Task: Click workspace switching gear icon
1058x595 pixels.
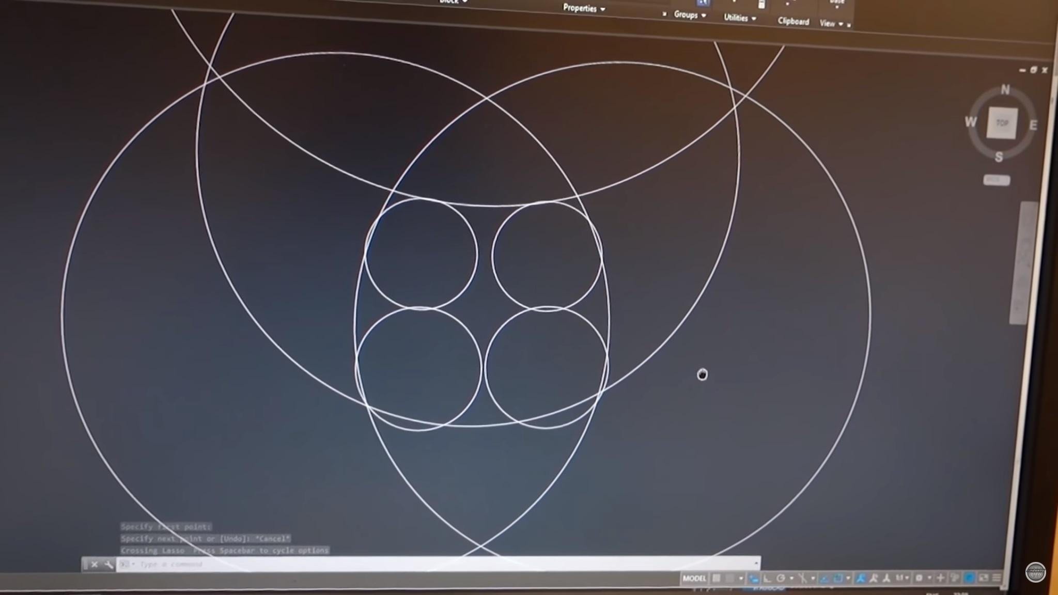Action: pos(919,578)
